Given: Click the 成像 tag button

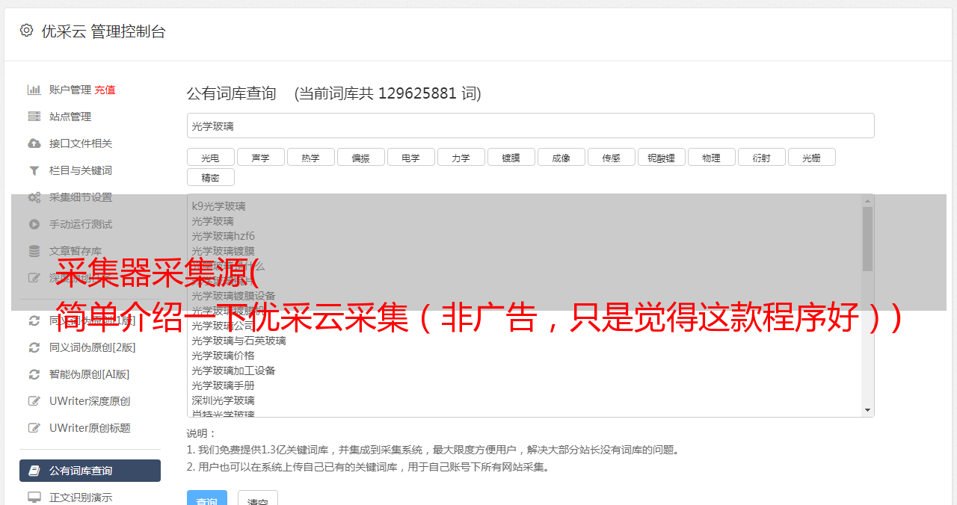Looking at the screenshot, I should pyautogui.click(x=561, y=157).
